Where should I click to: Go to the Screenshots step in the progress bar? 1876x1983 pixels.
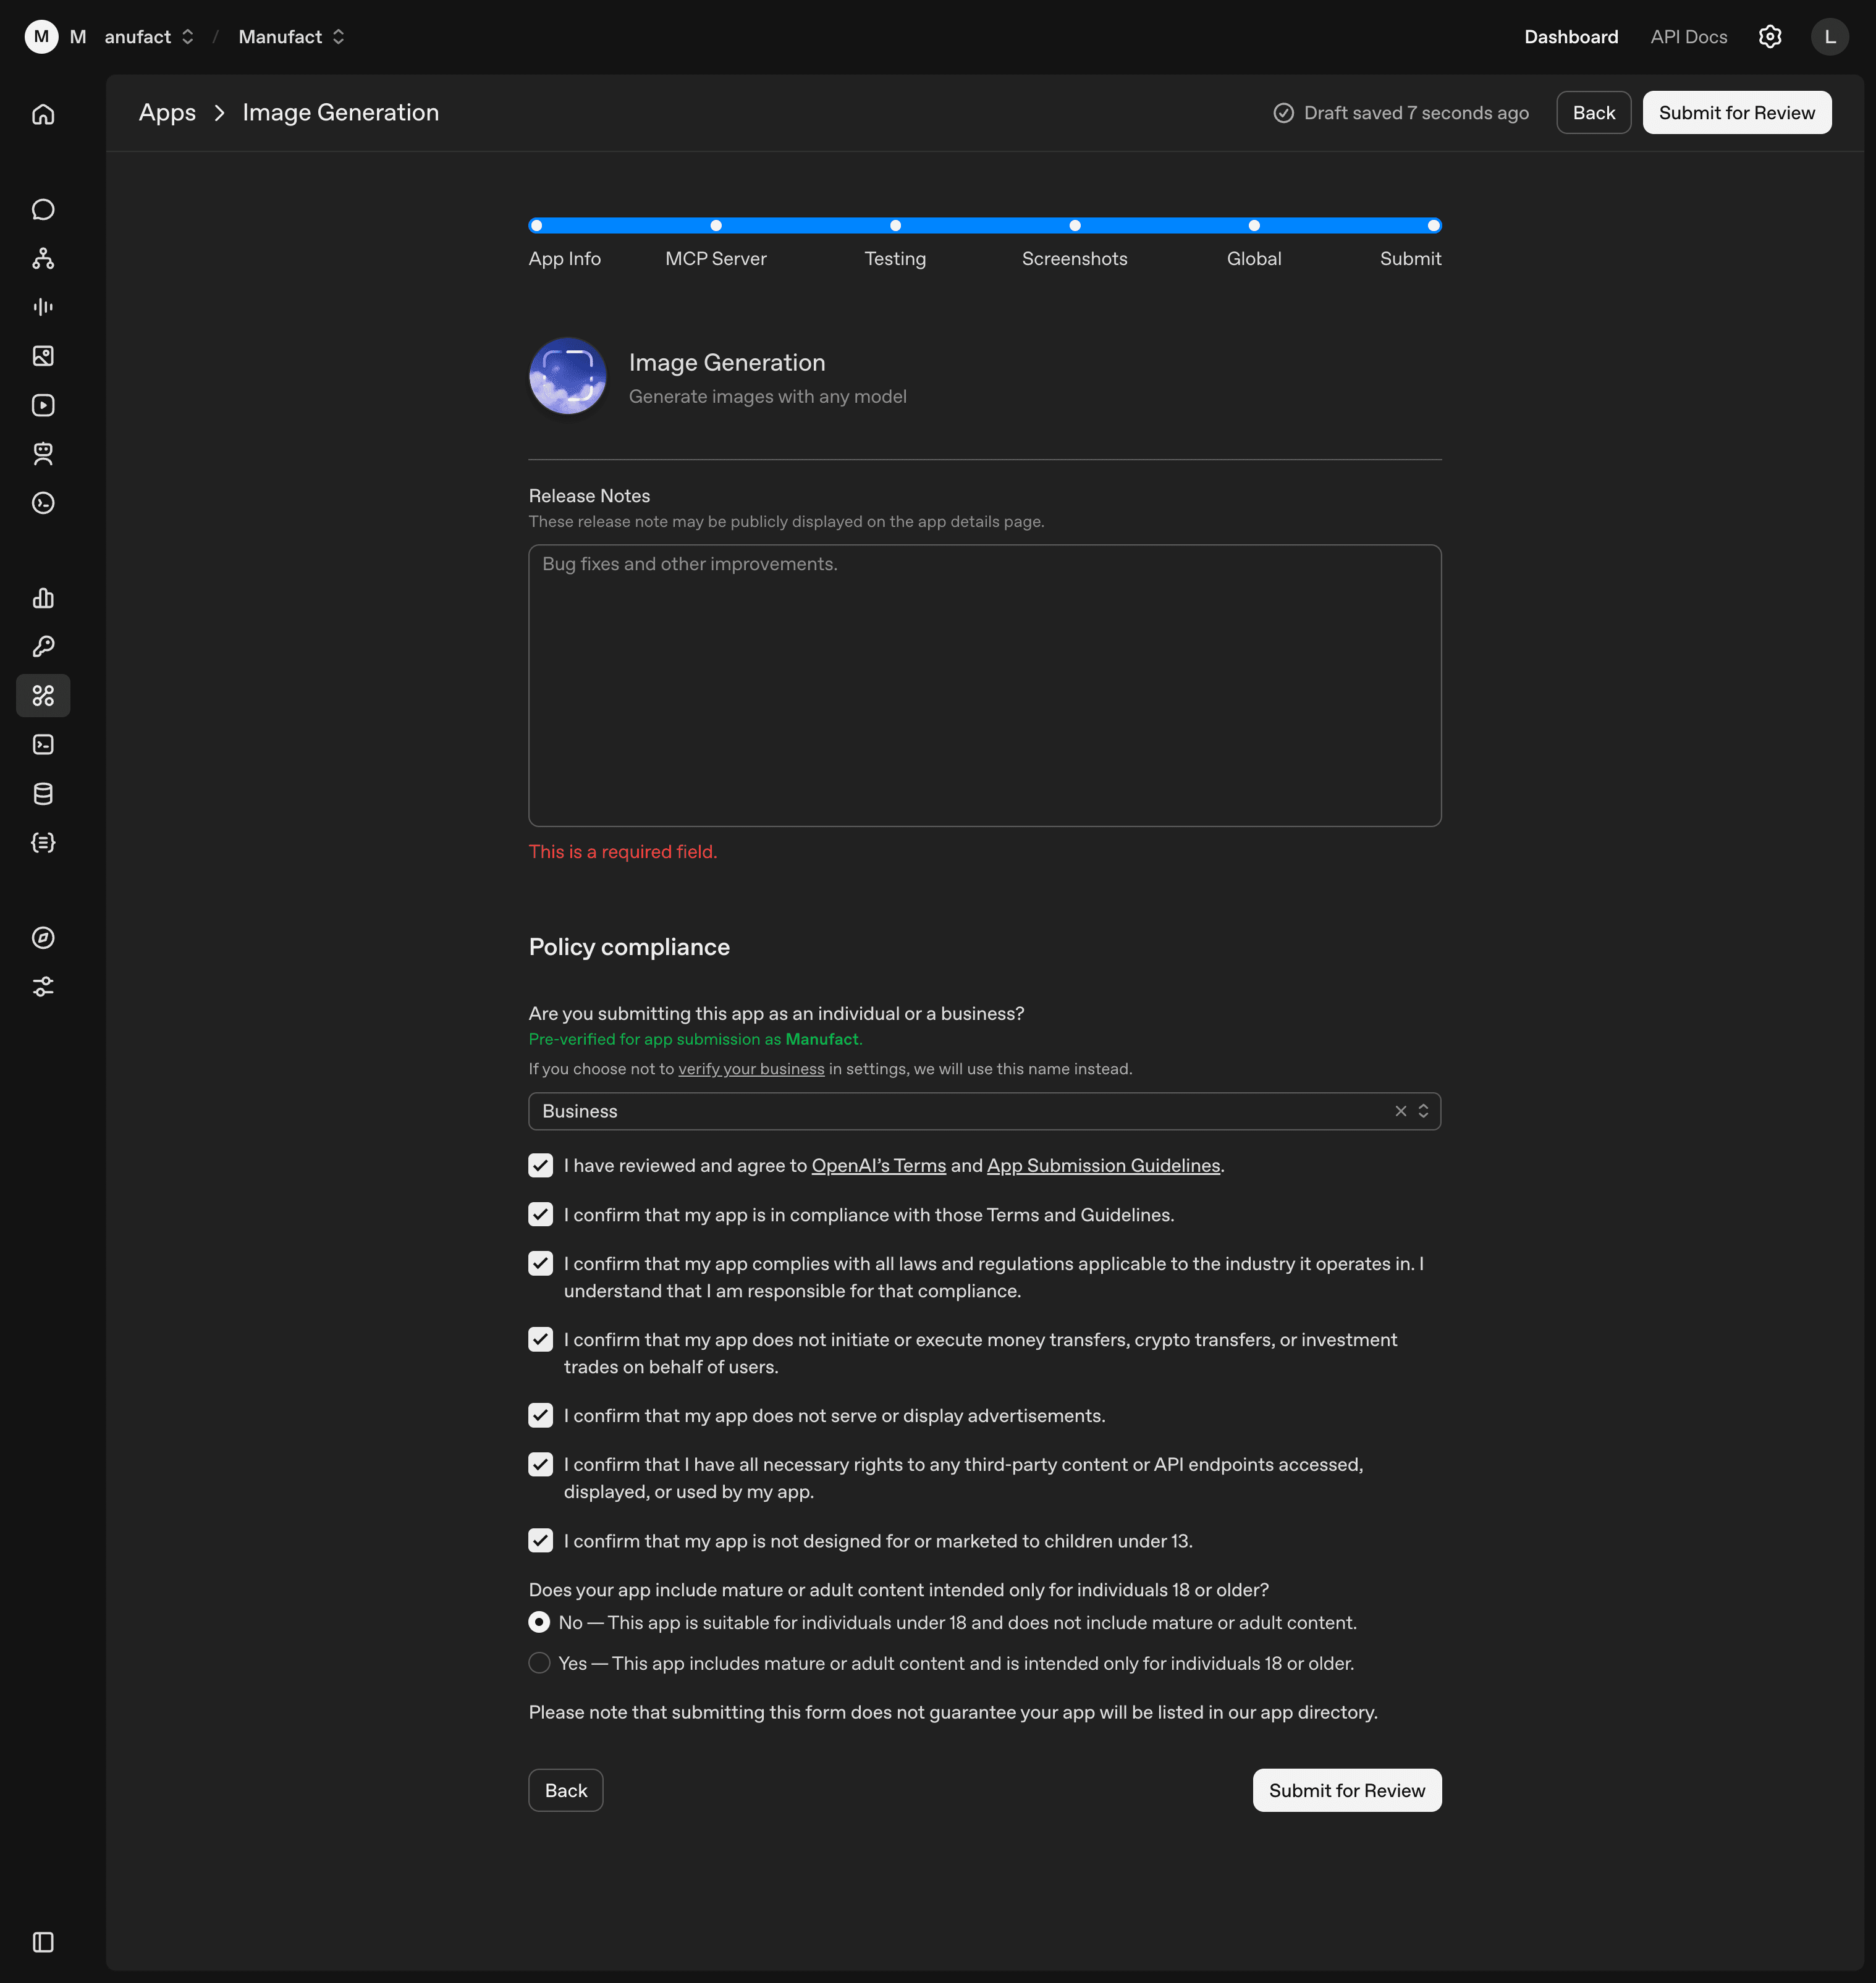pyautogui.click(x=1074, y=226)
